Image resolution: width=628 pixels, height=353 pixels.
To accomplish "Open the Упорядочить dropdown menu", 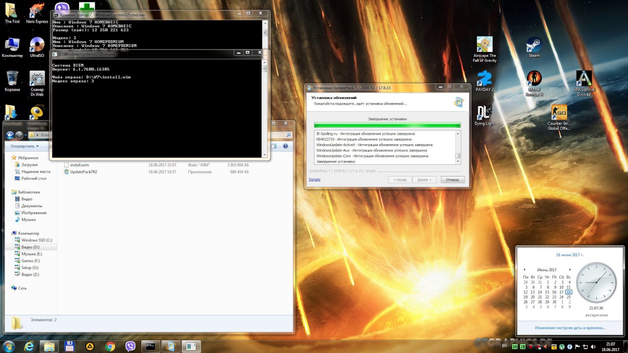I will pyautogui.click(x=25, y=146).
